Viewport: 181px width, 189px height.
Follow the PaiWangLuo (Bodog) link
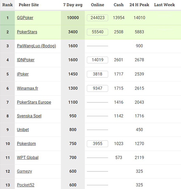(x=36, y=46)
